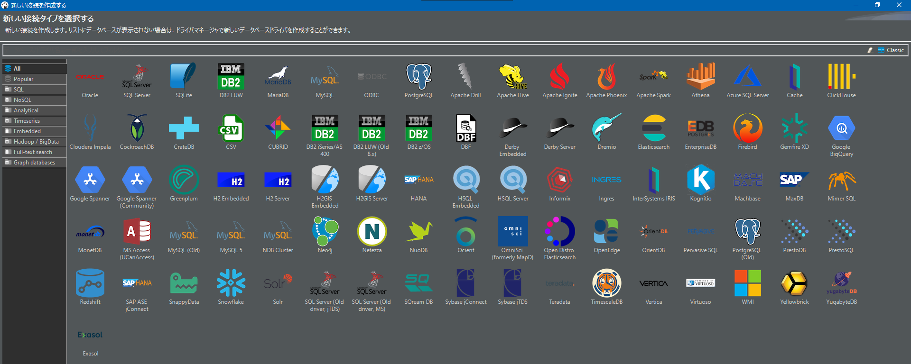Screen dimensions: 911x364
Task: Filter by Full-text search category
Action: click(x=34, y=152)
